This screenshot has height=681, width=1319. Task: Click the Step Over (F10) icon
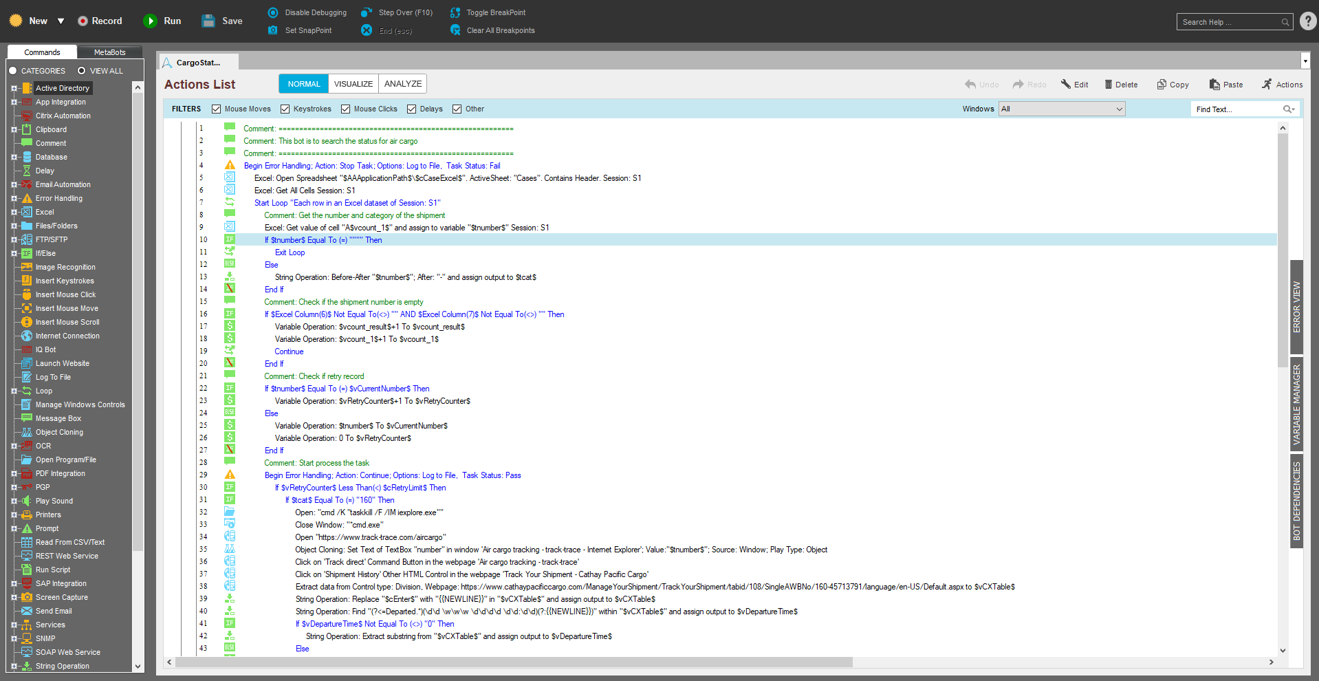click(x=367, y=12)
